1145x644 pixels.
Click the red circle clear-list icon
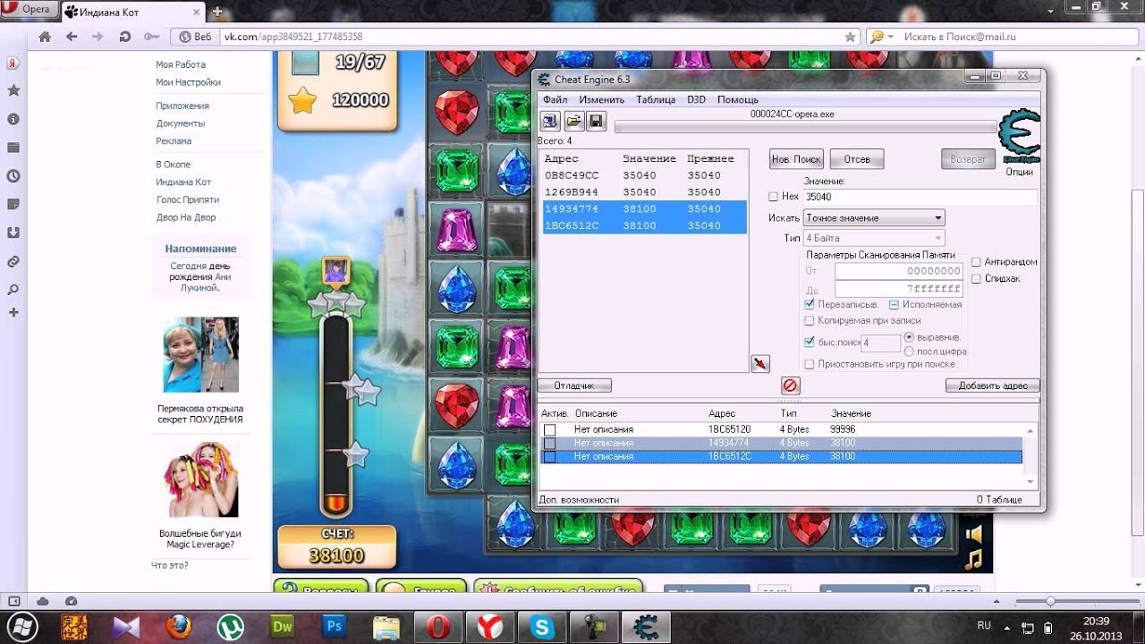pyautogui.click(x=790, y=386)
